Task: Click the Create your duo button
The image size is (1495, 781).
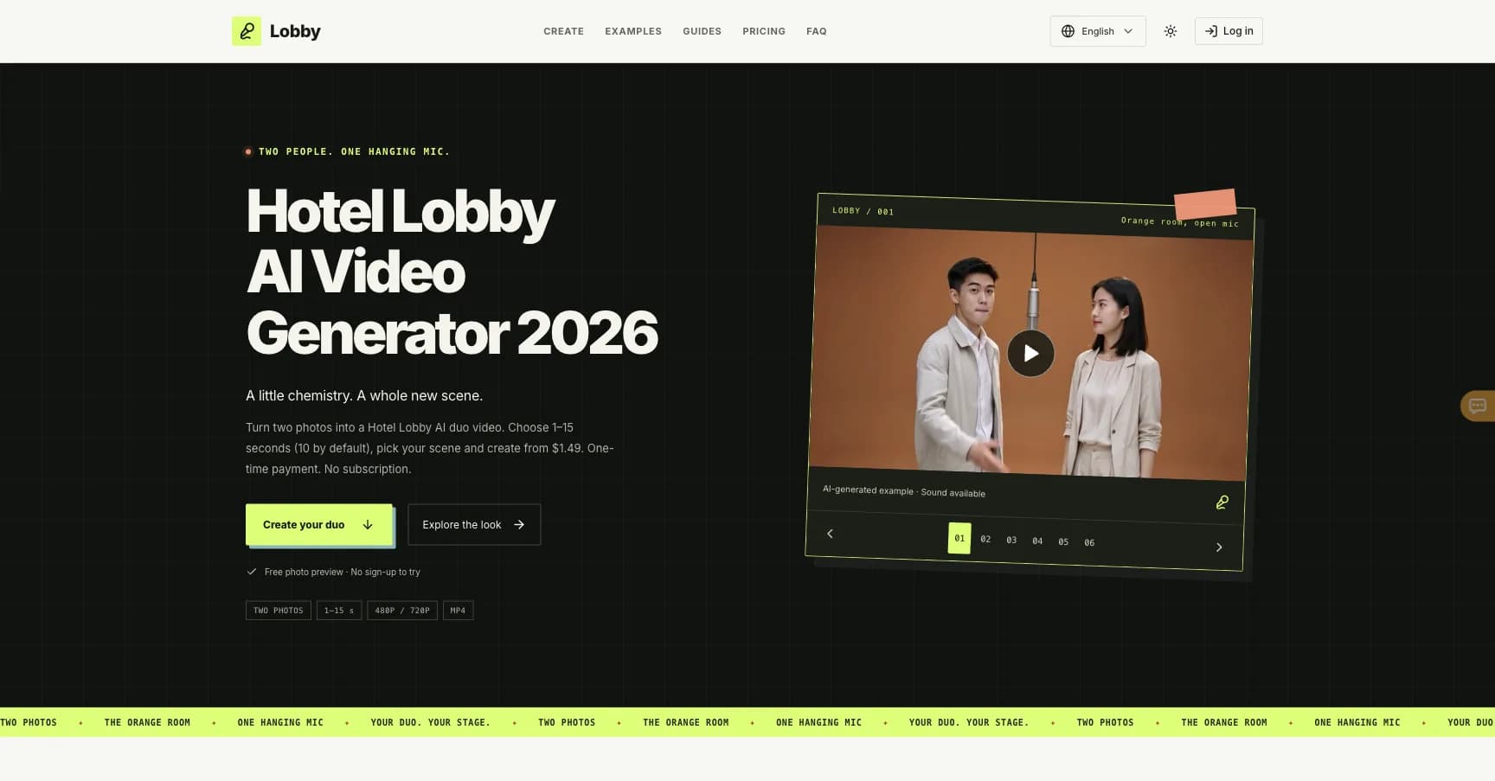Action: [319, 525]
